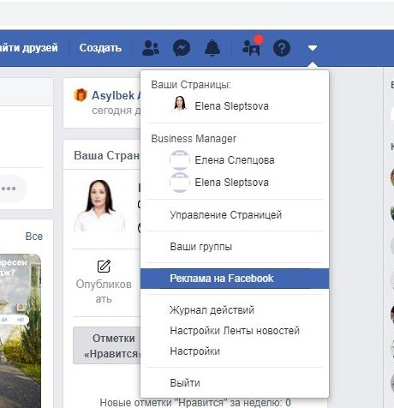Screen dimensions: 394x408
Task: Click the Отметки «Нравится» button
Action: [107, 345]
